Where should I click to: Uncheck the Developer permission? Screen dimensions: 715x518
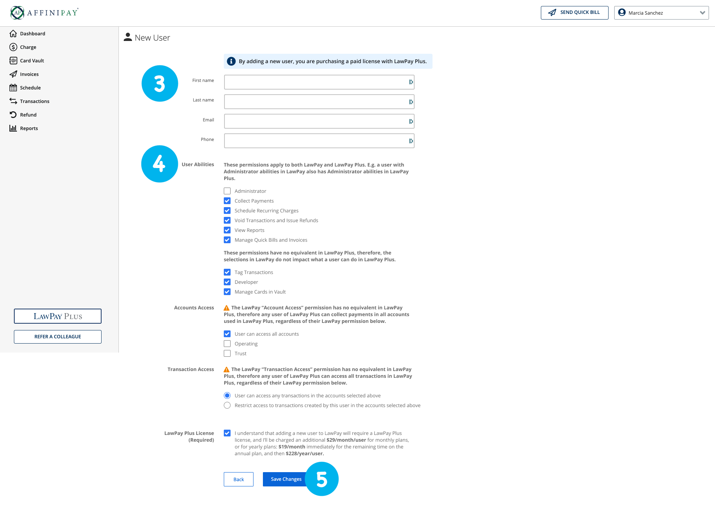coord(227,282)
